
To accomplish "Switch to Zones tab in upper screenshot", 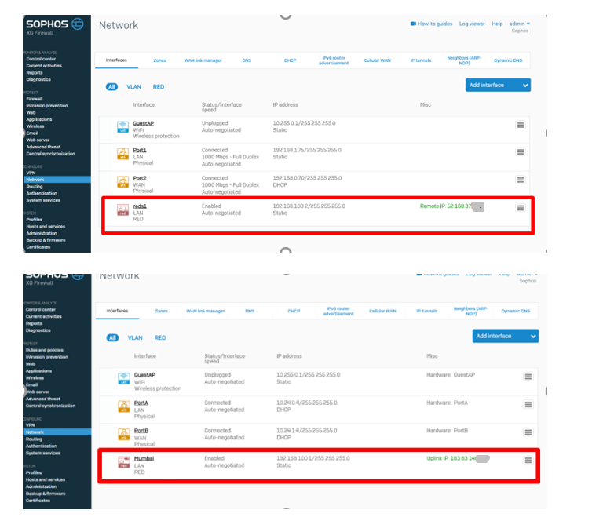I will [159, 60].
